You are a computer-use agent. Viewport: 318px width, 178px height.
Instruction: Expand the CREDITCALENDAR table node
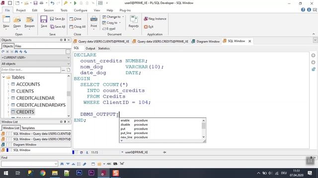(x=8, y=98)
